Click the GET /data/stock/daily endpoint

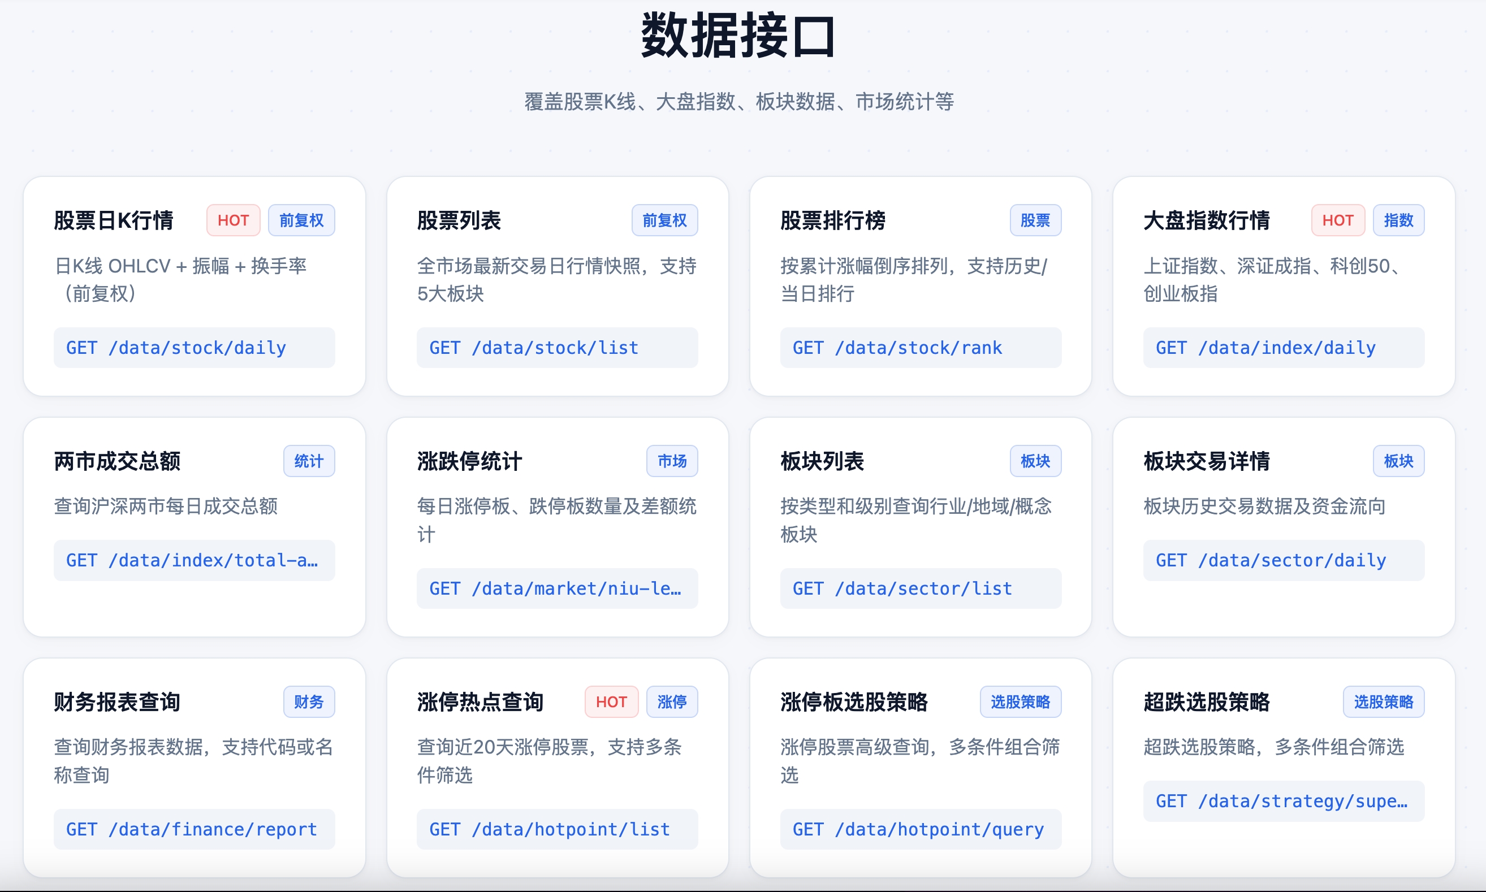tap(194, 348)
